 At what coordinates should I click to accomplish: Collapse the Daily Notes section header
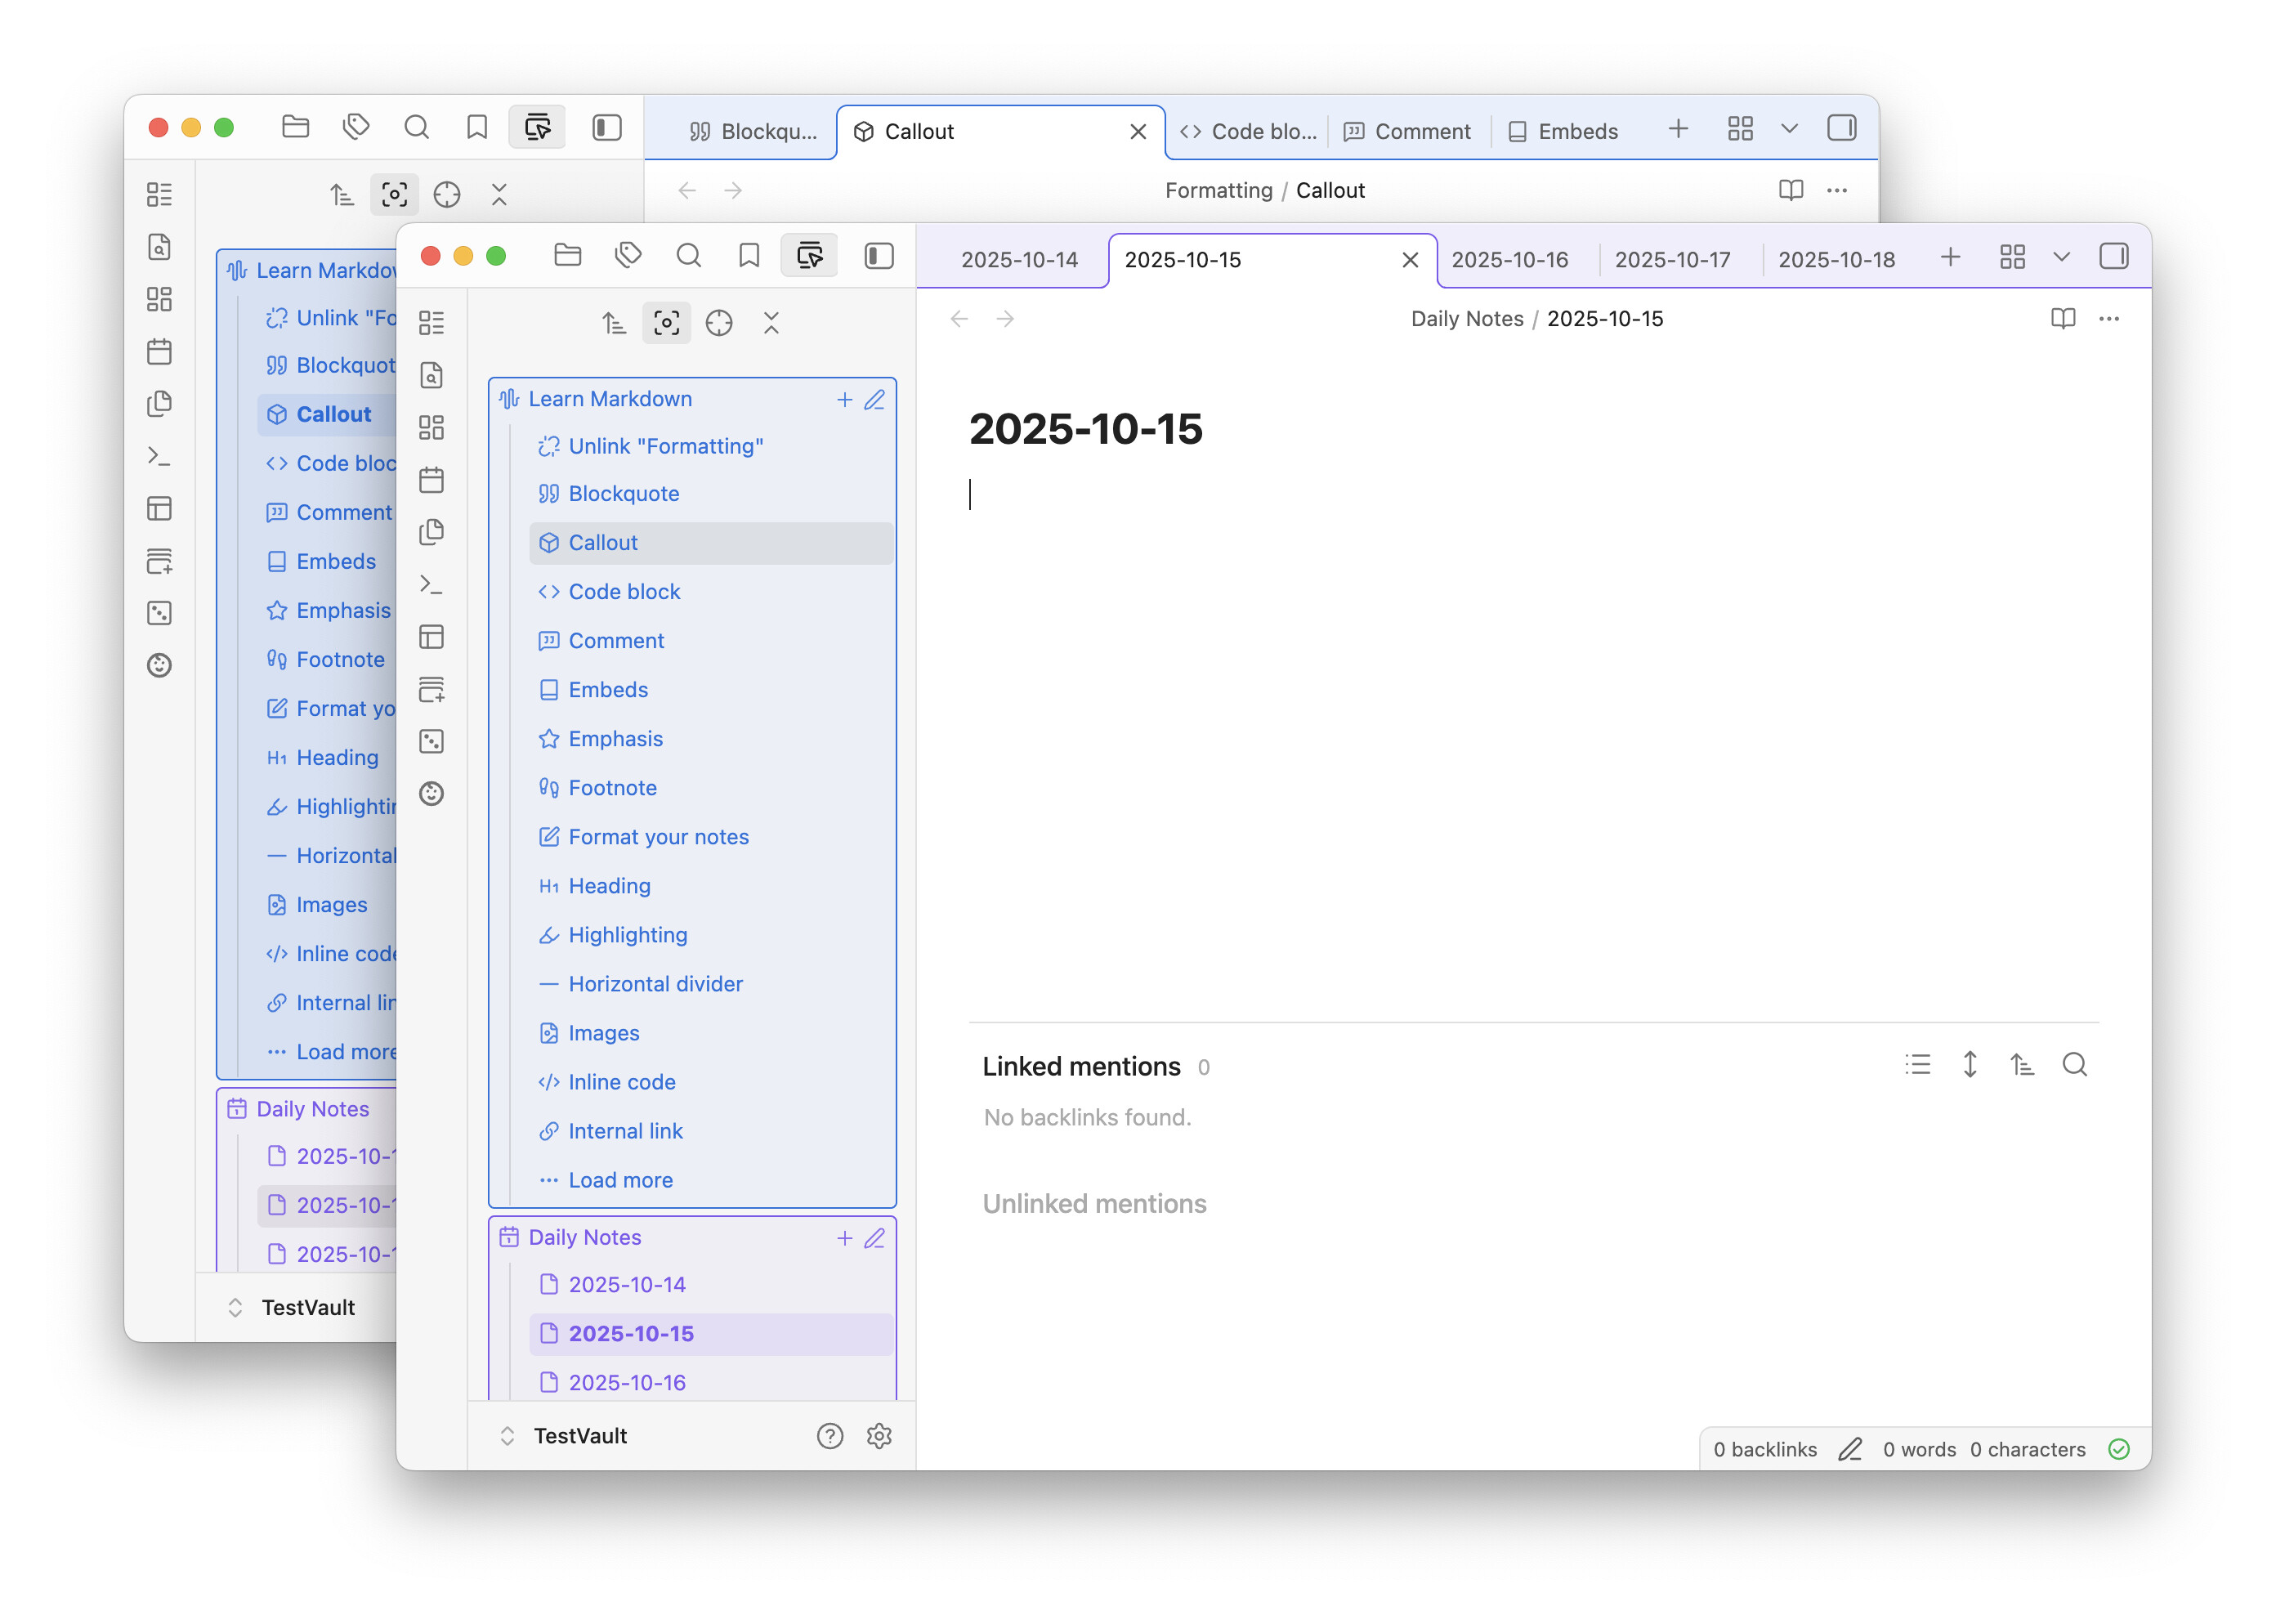point(584,1237)
